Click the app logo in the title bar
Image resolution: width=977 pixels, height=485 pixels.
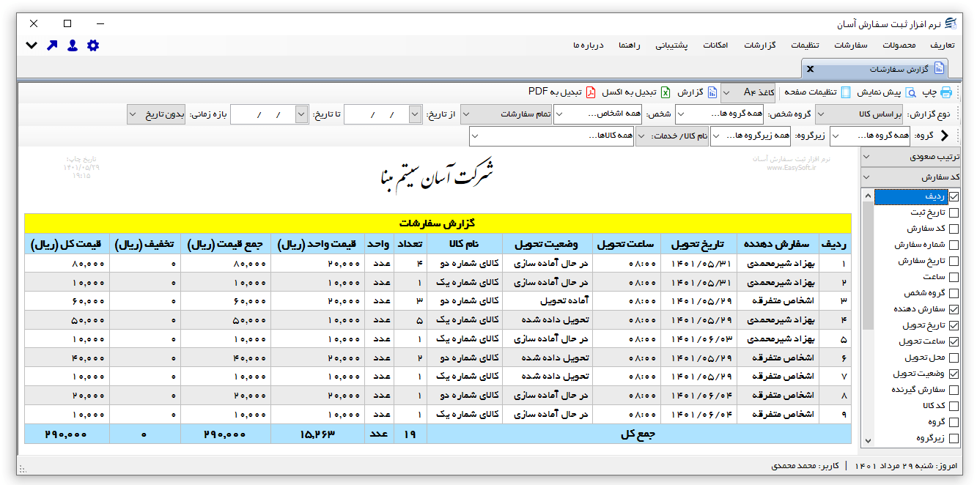951,23
